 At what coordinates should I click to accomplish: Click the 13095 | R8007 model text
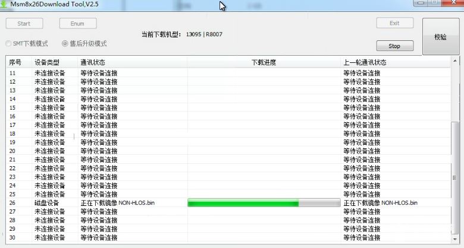204,34
